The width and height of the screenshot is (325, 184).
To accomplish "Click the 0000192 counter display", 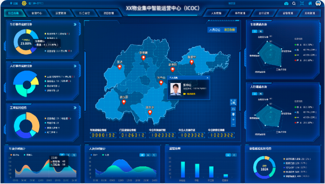I will coord(103,135).
